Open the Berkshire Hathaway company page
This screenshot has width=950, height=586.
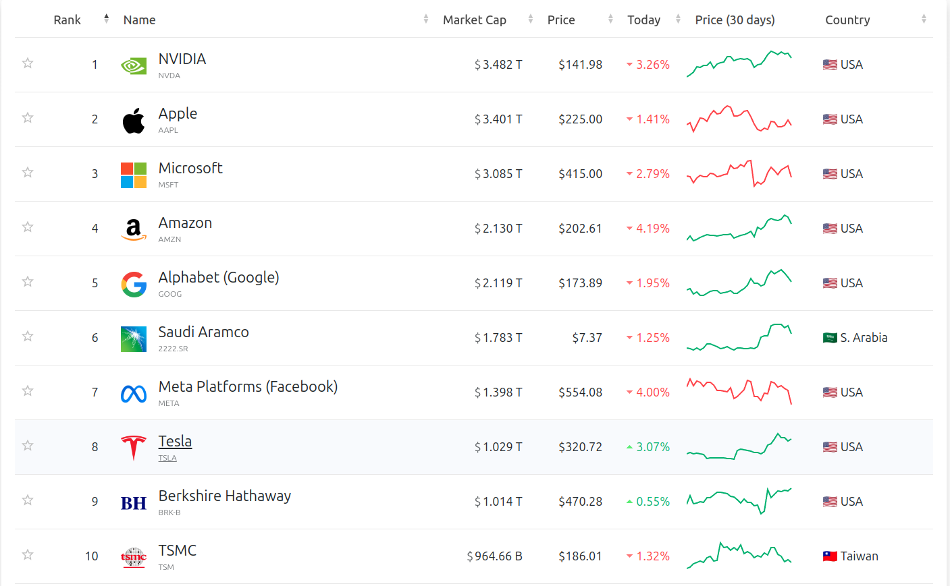225,496
